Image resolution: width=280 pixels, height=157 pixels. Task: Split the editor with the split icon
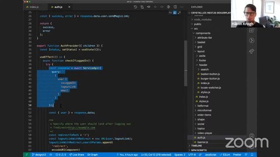[175, 7]
